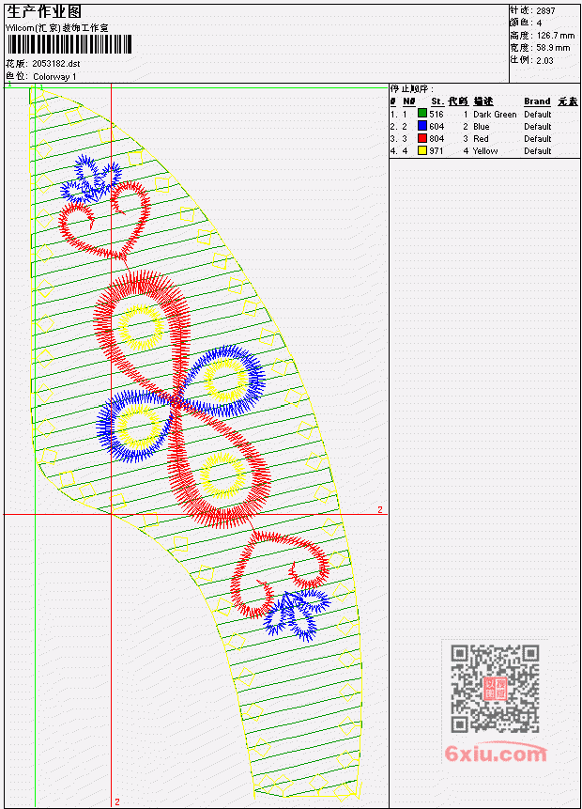Click 'Default' brand in Red row

(x=538, y=138)
